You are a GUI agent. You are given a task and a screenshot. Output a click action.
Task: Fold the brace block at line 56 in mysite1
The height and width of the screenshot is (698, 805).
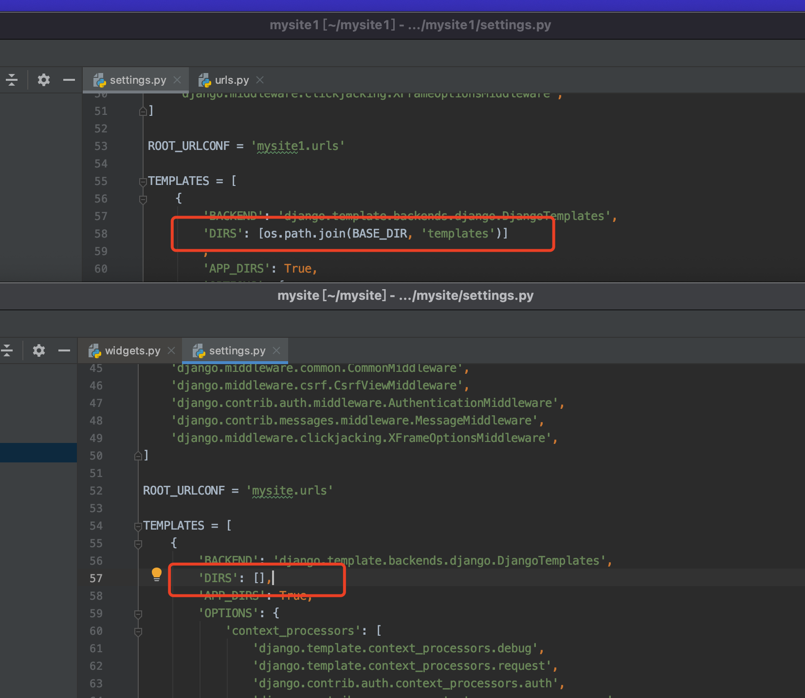(x=143, y=200)
